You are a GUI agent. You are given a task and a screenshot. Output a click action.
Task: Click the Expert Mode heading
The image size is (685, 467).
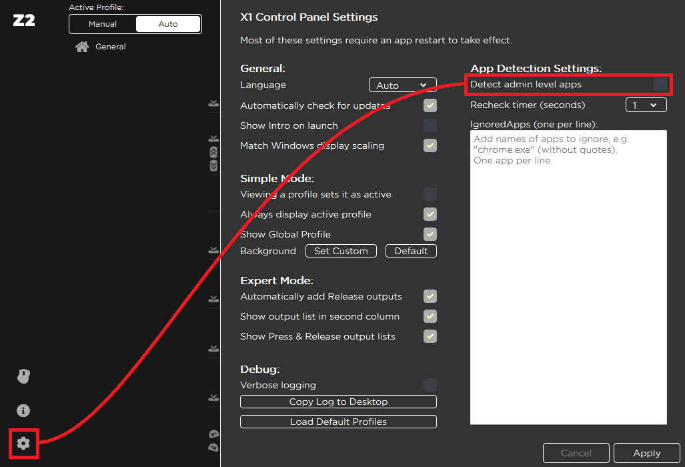[277, 280]
